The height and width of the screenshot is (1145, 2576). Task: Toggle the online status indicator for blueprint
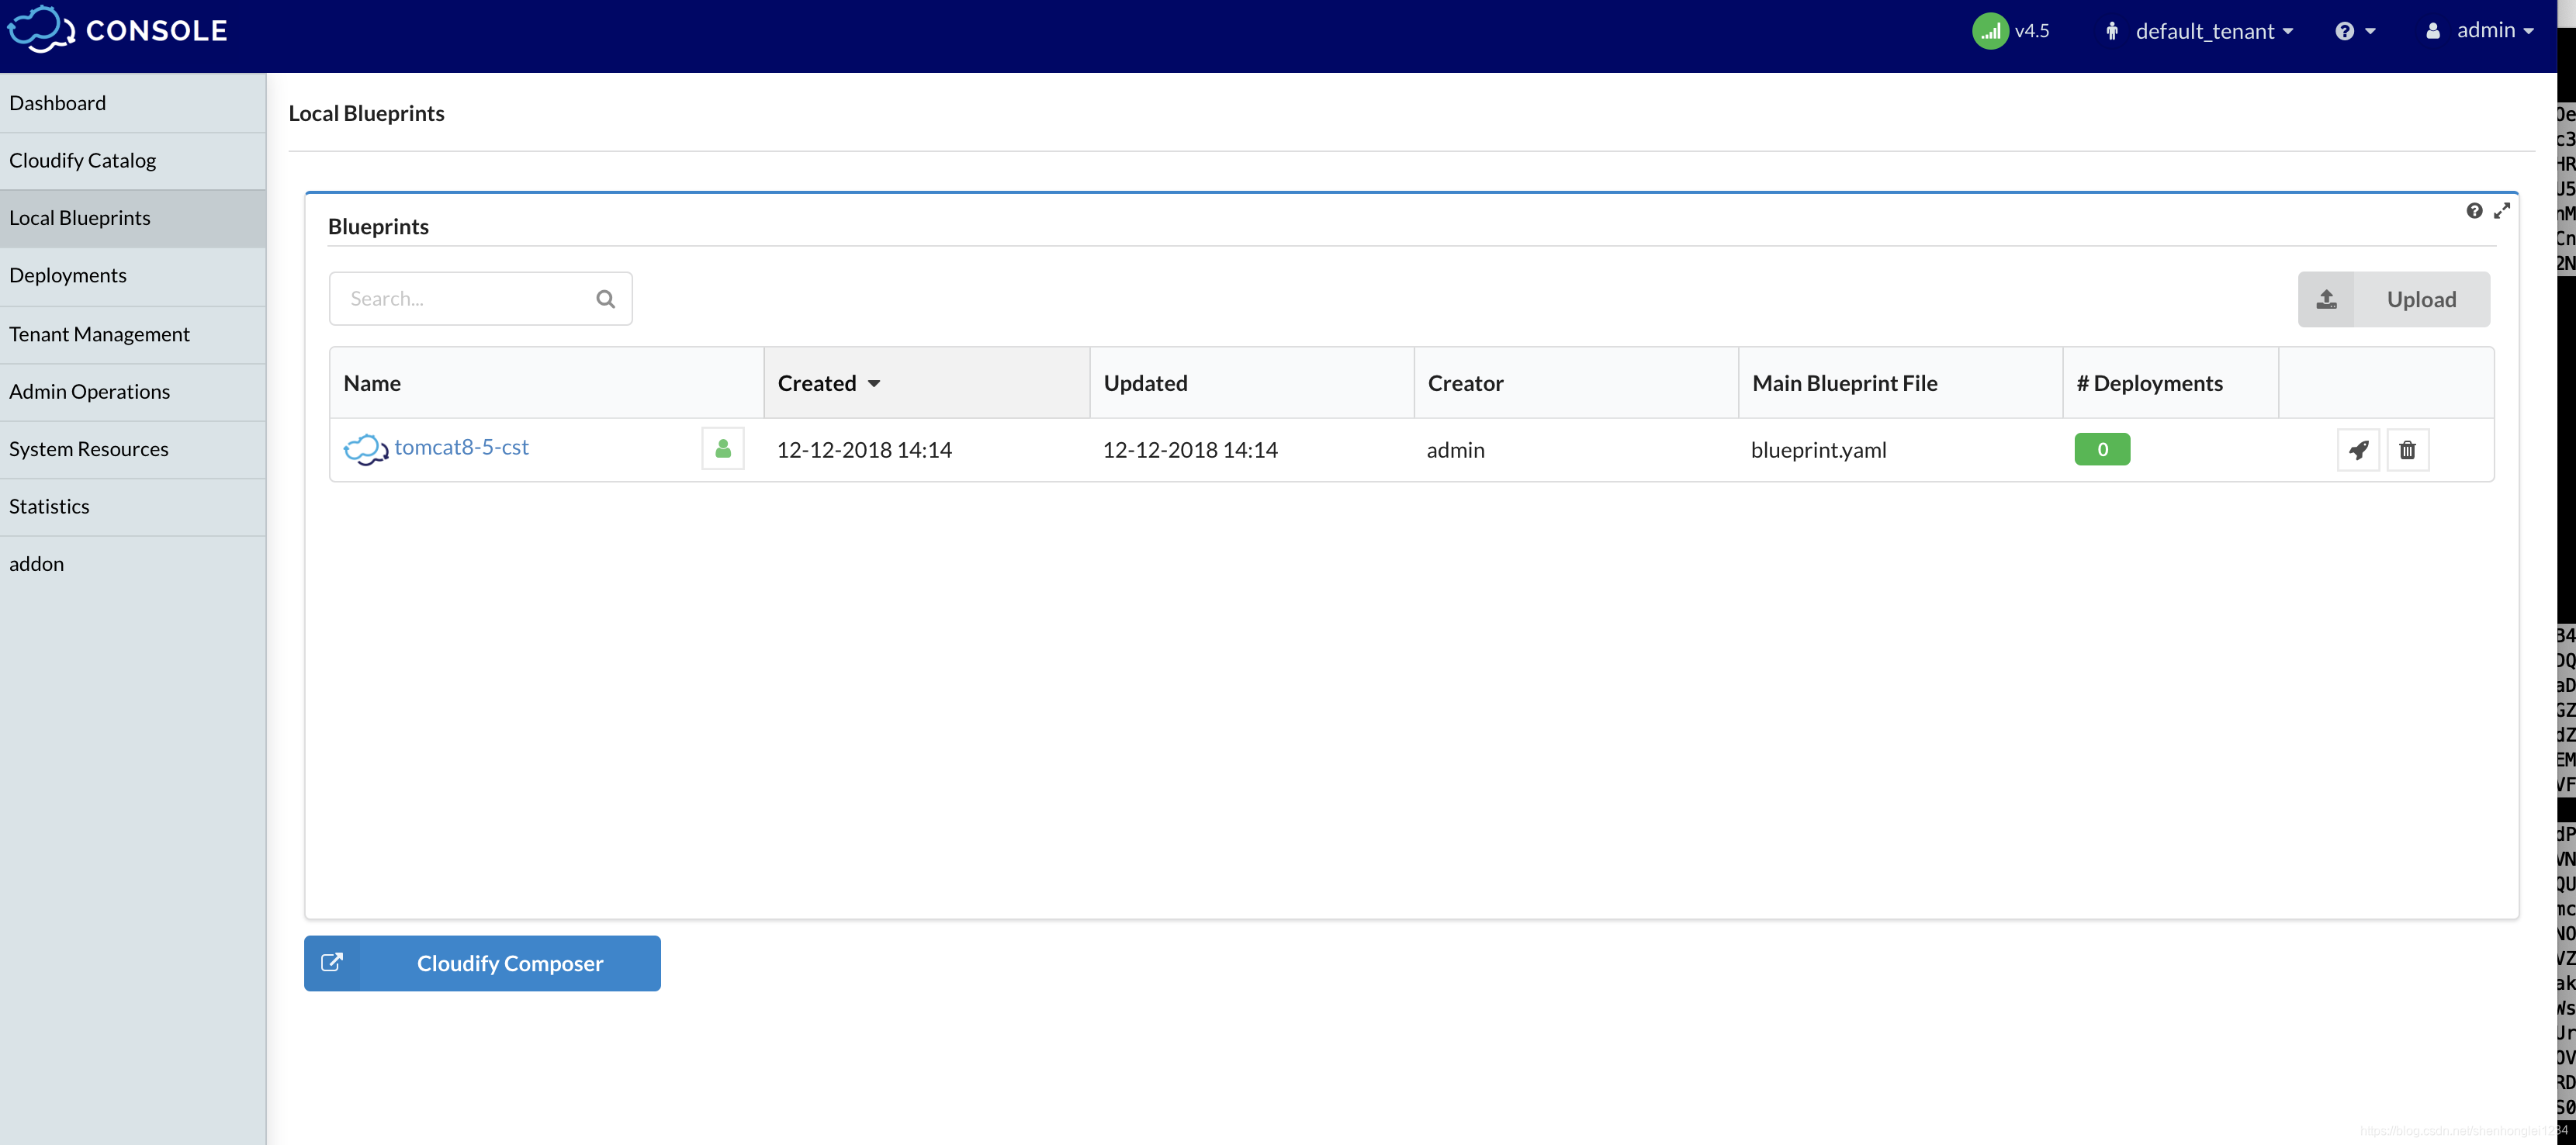tap(723, 448)
